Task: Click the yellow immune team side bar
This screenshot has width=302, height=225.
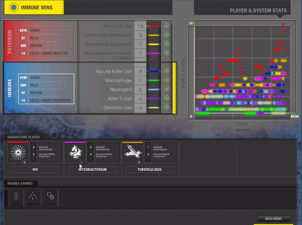Action: (x=174, y=88)
